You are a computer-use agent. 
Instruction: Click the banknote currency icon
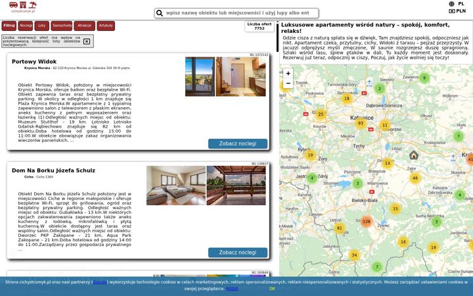pos(451,11)
